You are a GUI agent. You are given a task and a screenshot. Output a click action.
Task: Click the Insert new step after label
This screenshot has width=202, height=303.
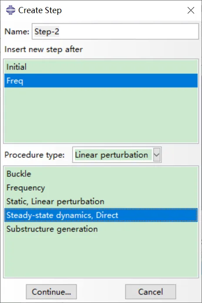[44, 49]
